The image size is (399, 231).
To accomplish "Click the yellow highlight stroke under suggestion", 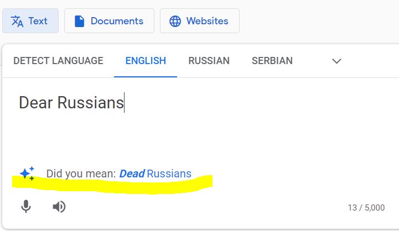I will click(x=112, y=185).
